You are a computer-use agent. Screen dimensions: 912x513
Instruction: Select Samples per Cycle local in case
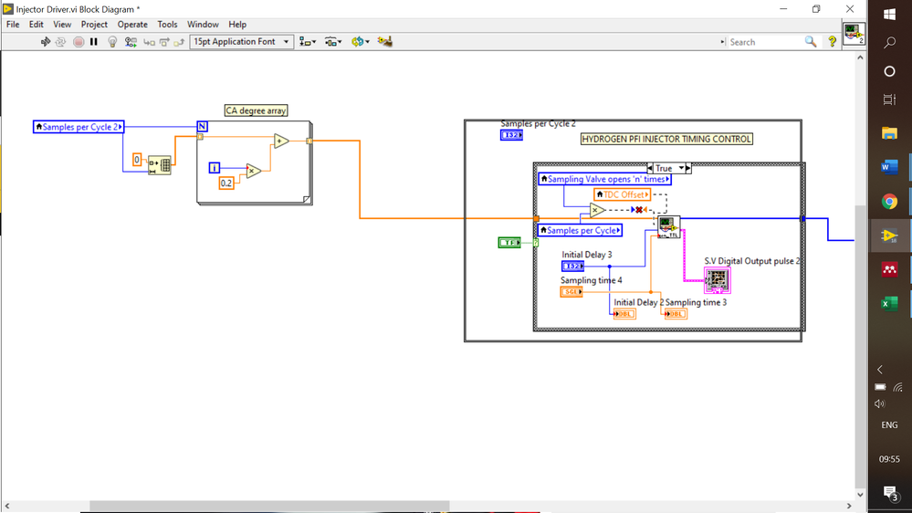(580, 230)
